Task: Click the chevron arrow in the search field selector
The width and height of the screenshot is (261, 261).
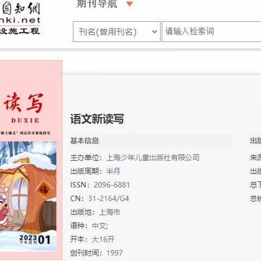Action: pos(155,31)
